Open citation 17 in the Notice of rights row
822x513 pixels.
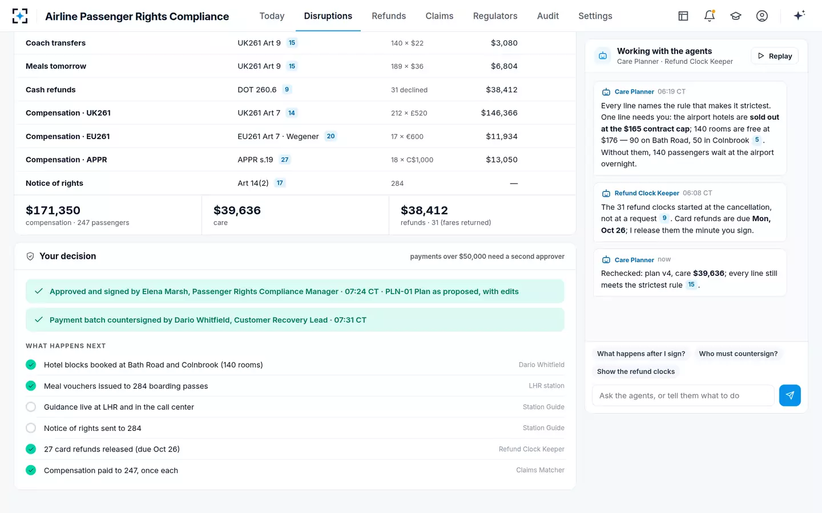coord(280,183)
